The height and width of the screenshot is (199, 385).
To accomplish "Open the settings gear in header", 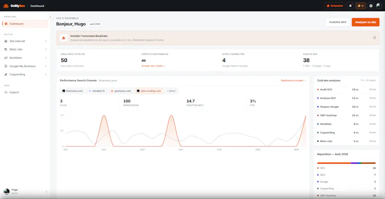I will click(x=371, y=6).
